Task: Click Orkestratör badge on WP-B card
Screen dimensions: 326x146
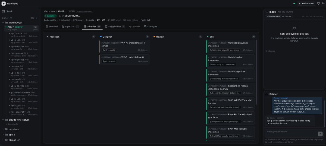Action: coord(109,61)
